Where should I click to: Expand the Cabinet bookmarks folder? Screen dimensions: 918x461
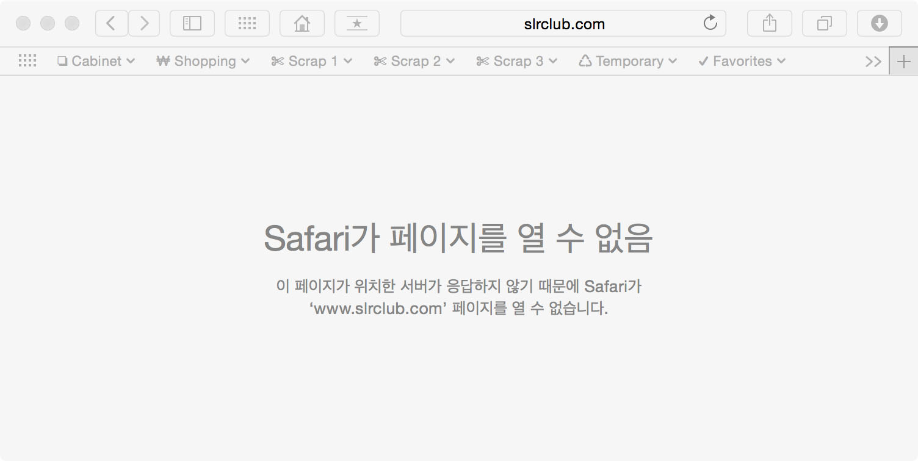[x=96, y=61]
